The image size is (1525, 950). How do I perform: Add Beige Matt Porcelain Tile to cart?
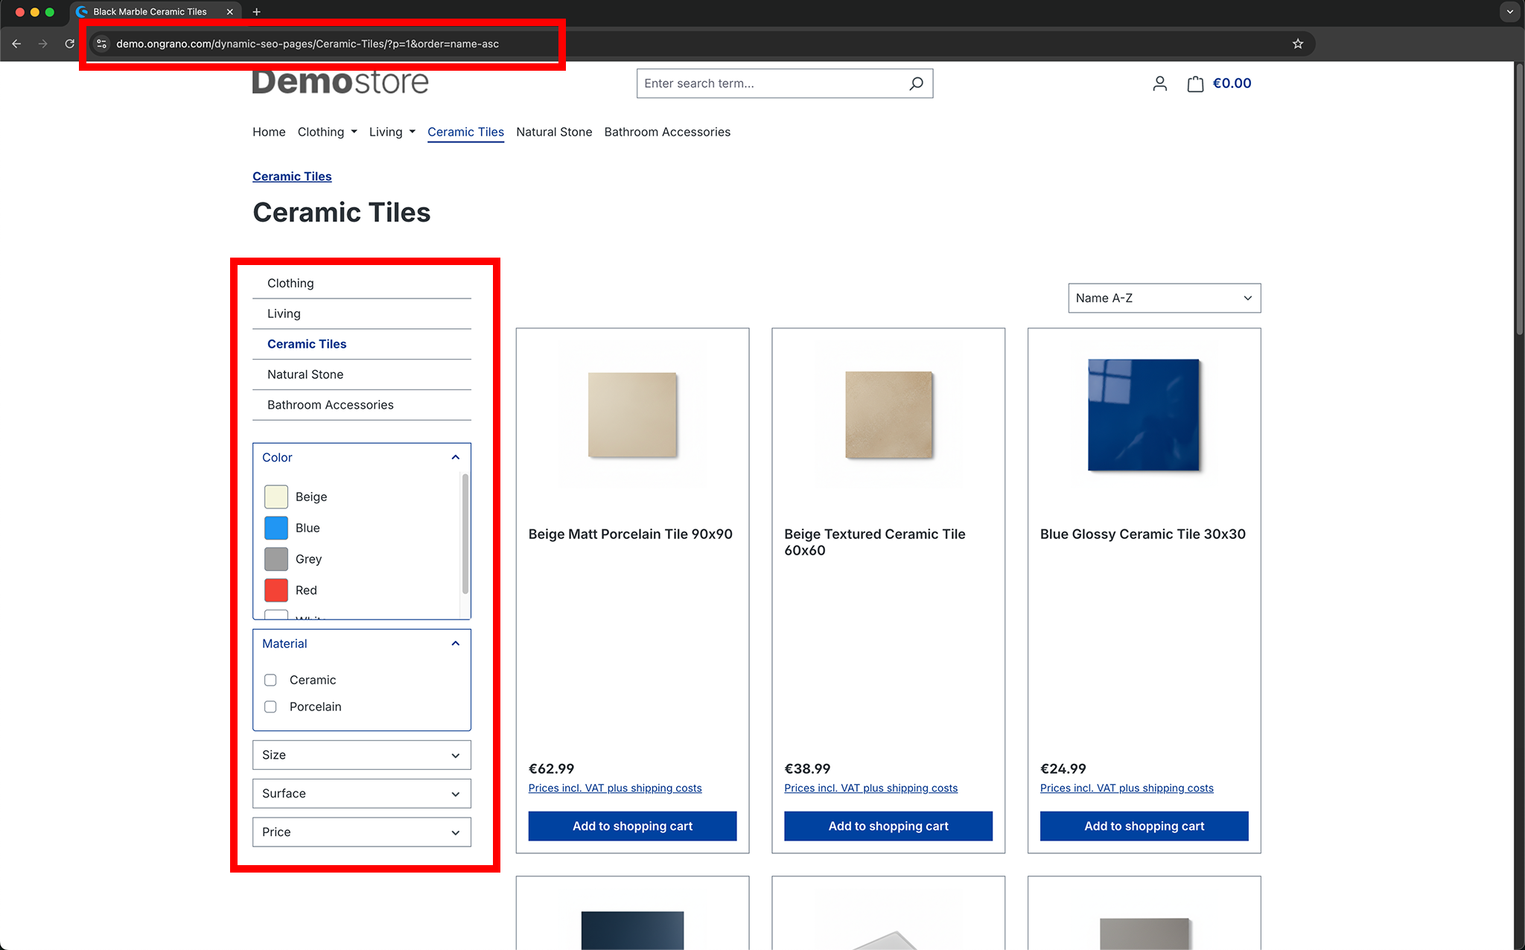click(632, 826)
